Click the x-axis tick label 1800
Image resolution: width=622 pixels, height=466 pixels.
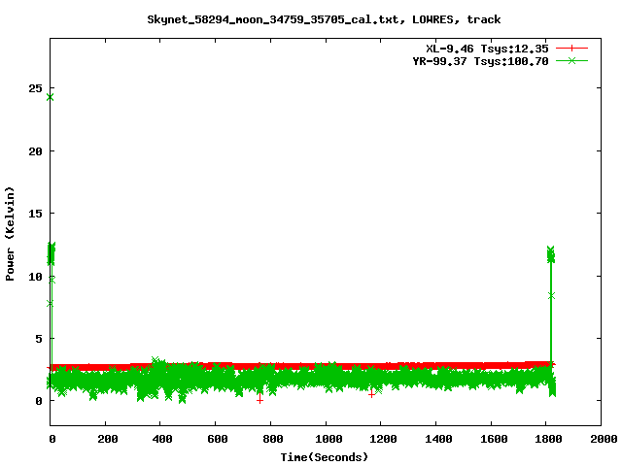[548, 439]
